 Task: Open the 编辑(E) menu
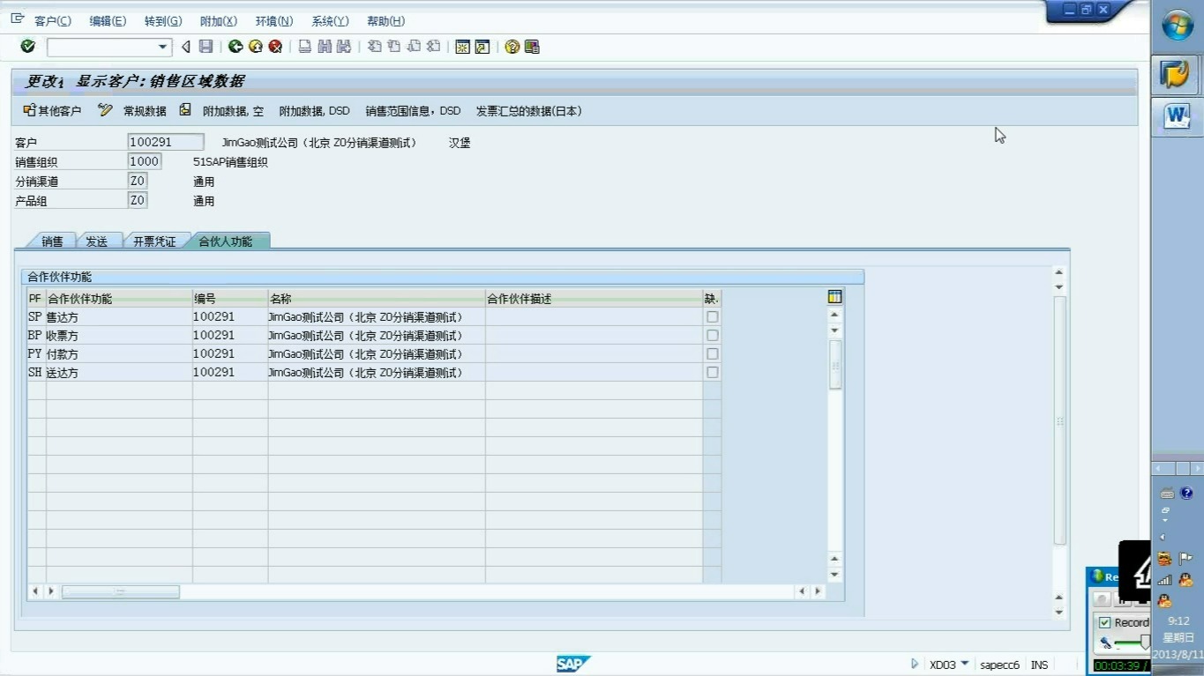108,21
